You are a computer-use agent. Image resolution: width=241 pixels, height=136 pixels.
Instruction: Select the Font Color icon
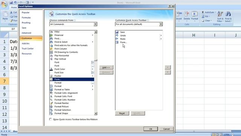click(x=51, y=69)
